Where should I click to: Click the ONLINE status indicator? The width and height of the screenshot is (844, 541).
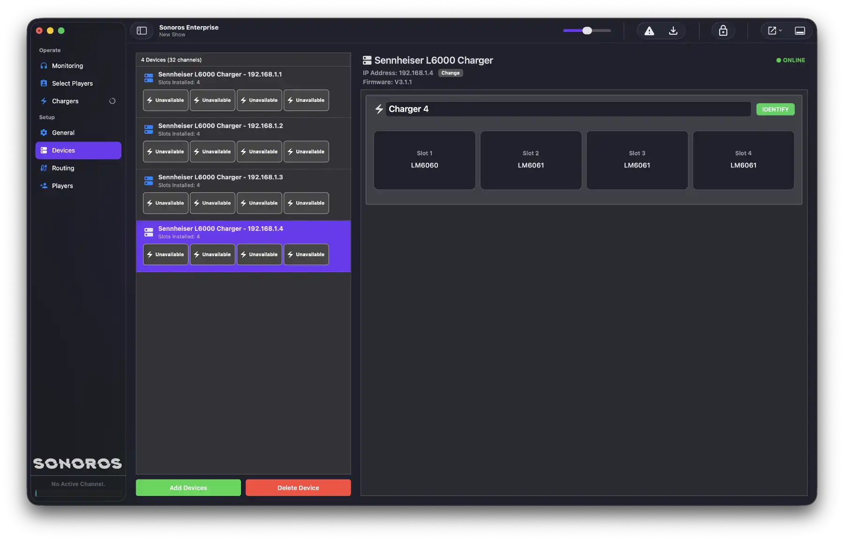coord(791,61)
